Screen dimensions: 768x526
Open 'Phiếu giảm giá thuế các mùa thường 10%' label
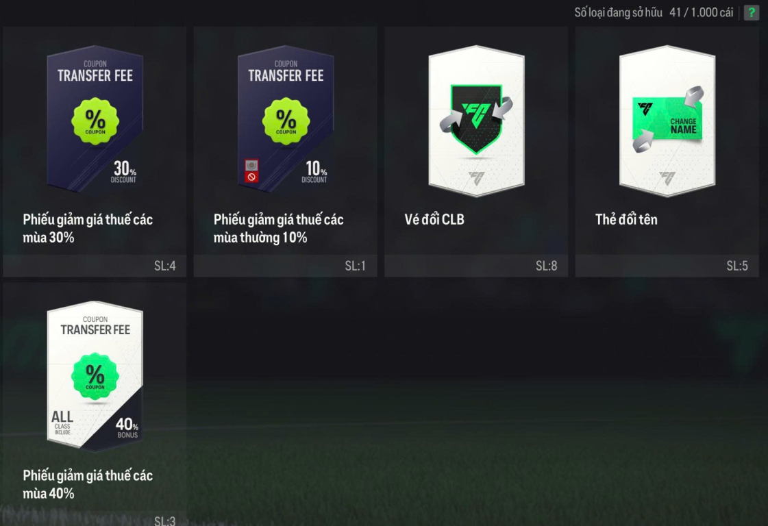[278, 228]
